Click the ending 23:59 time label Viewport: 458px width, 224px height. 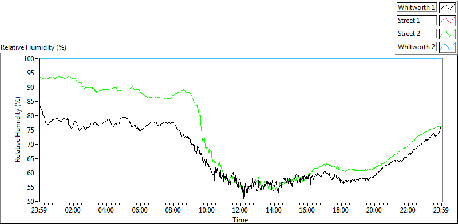441,210
